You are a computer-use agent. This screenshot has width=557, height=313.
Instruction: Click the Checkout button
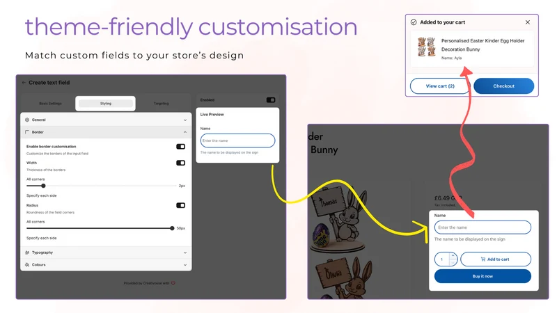tap(503, 86)
